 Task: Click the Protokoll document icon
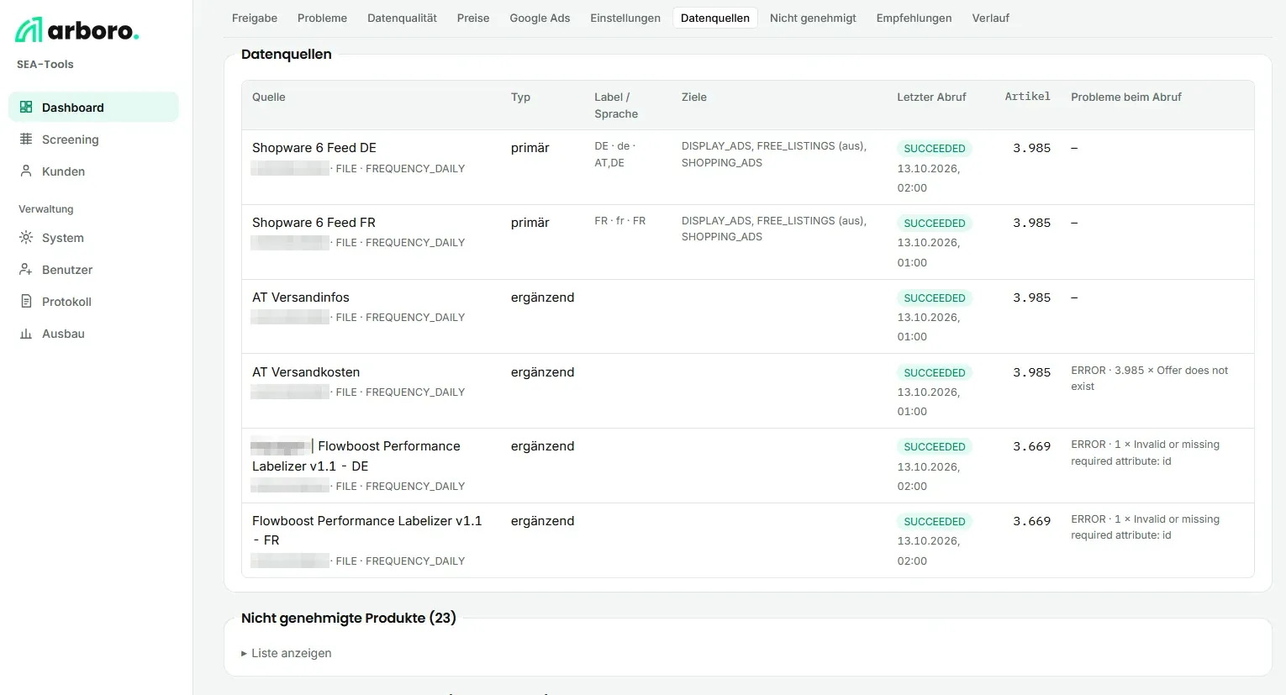pyautogui.click(x=26, y=301)
